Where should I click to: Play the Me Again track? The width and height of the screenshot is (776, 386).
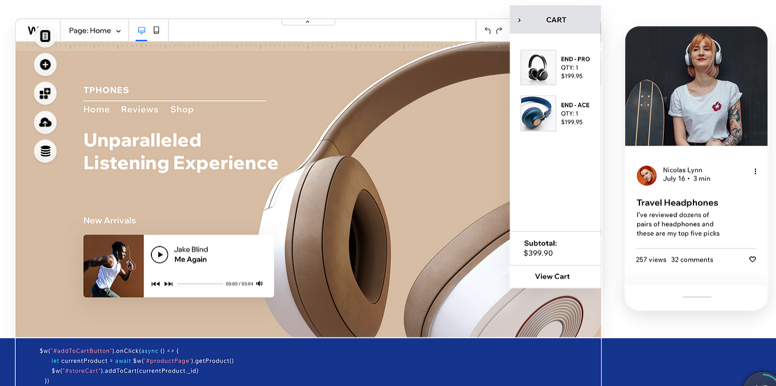(x=159, y=254)
